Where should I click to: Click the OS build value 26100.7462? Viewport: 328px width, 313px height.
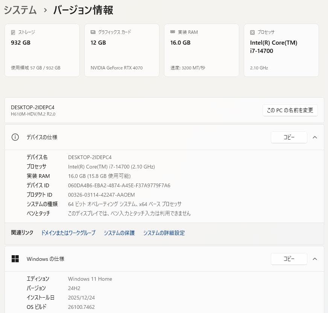81,307
